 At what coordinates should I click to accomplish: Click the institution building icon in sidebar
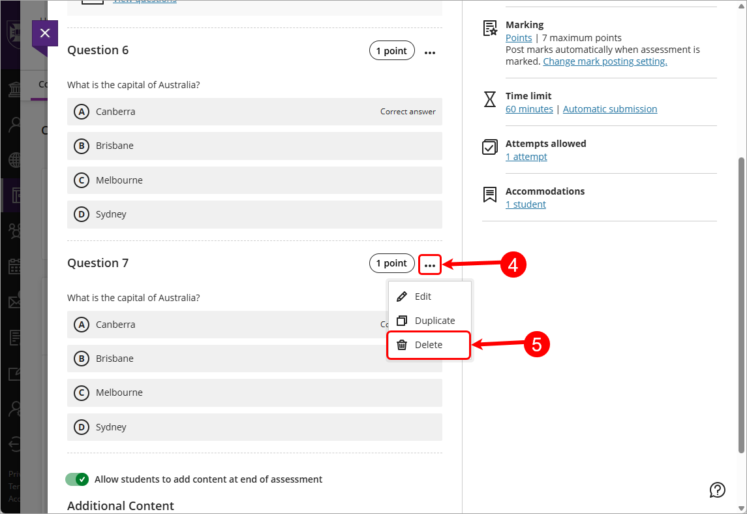[x=15, y=89]
